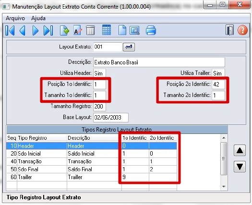
Task: Click the 1o Identific cell with 9
Action: click(135, 177)
